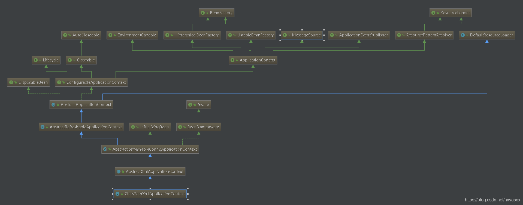Click the ListableBeanFactory node
Screen dimensions: 523x205
tap(251, 35)
